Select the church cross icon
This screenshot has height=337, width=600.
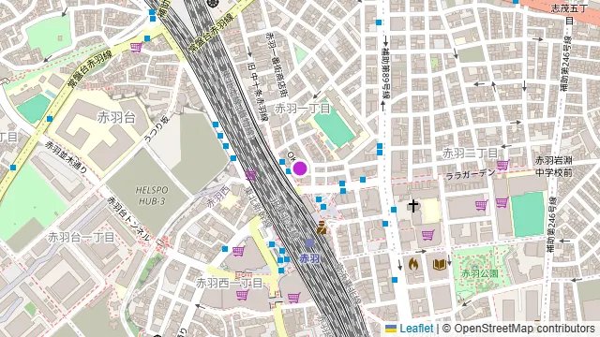pyautogui.click(x=412, y=206)
